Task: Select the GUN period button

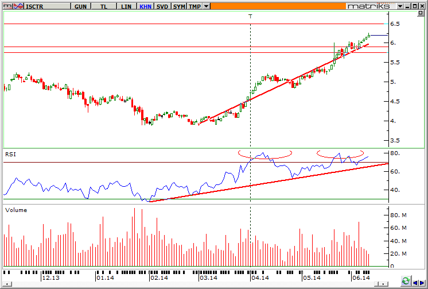Action: pyautogui.click(x=80, y=6)
